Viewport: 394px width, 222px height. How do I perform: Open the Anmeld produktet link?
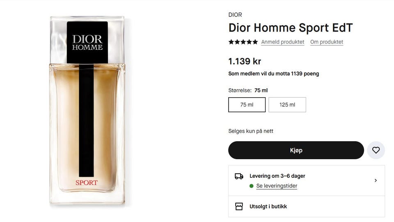point(283,42)
